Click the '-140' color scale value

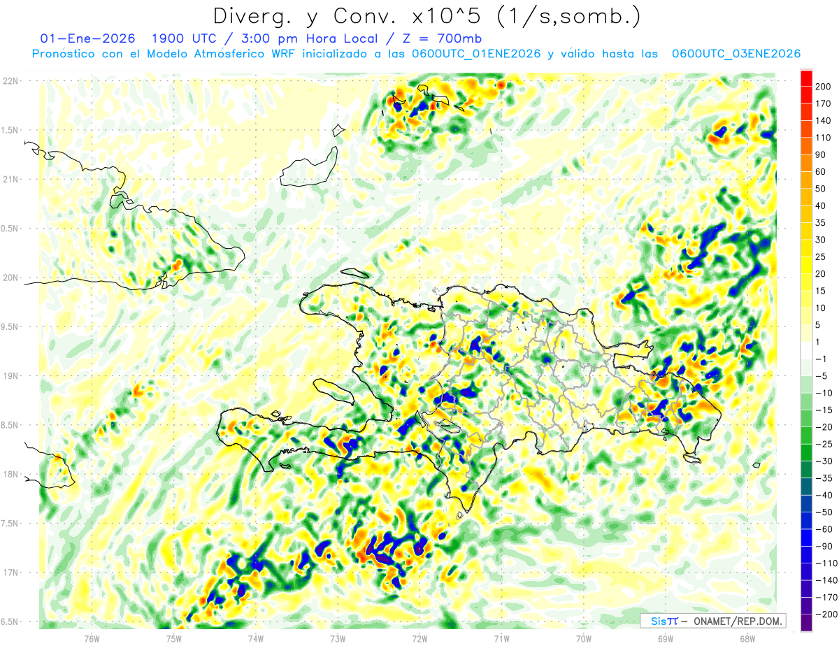click(x=826, y=580)
